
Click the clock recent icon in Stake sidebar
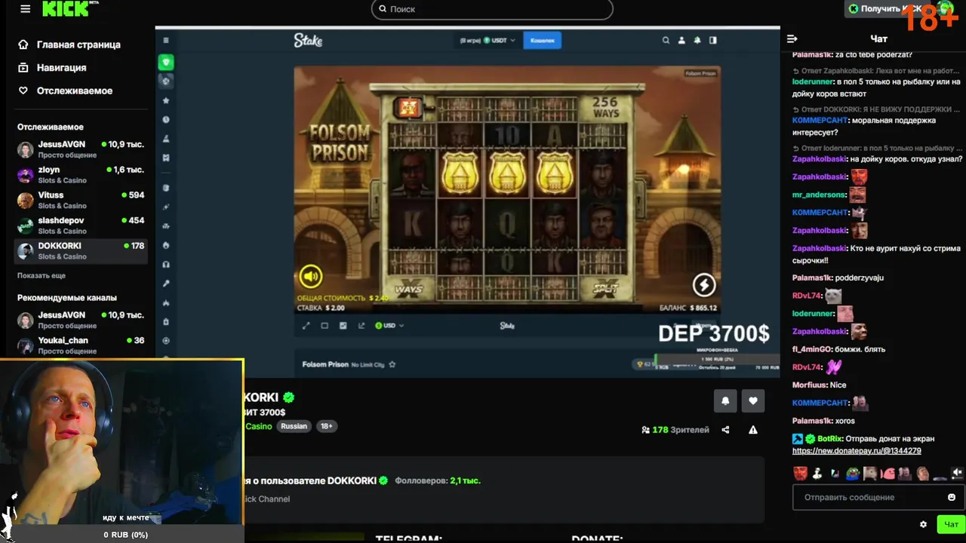(166, 119)
